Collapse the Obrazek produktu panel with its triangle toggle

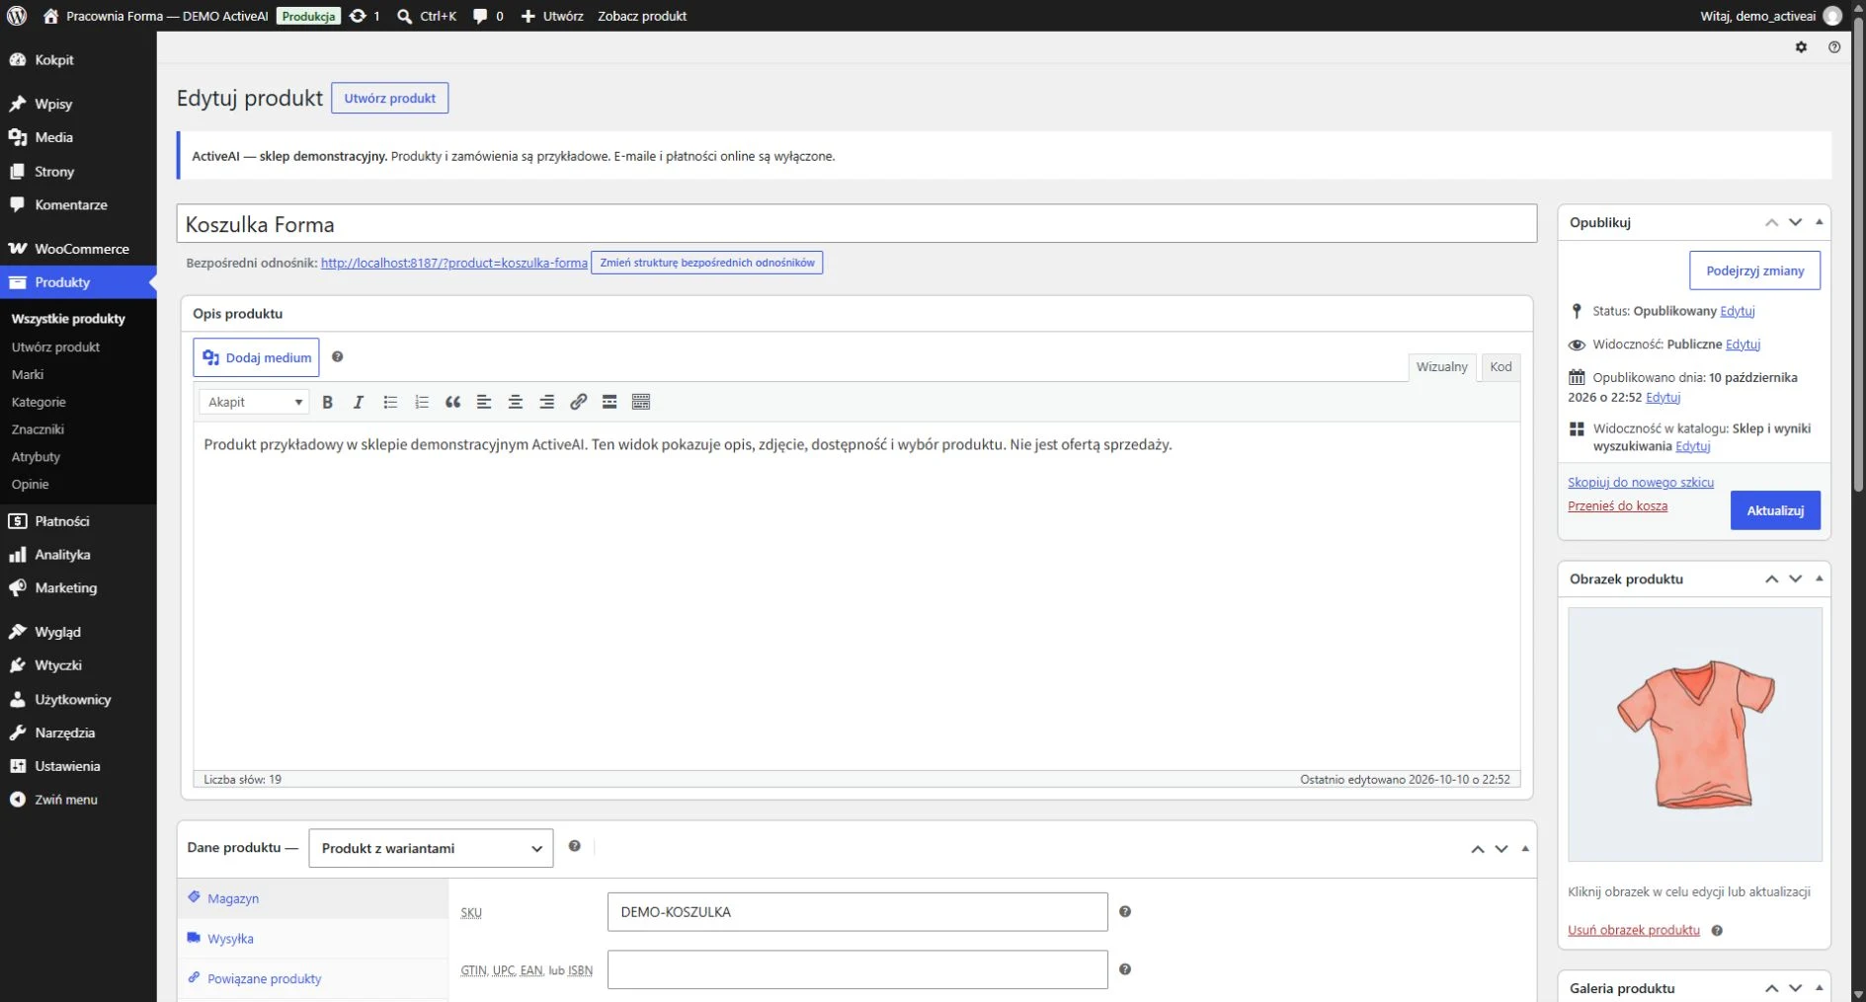point(1819,578)
